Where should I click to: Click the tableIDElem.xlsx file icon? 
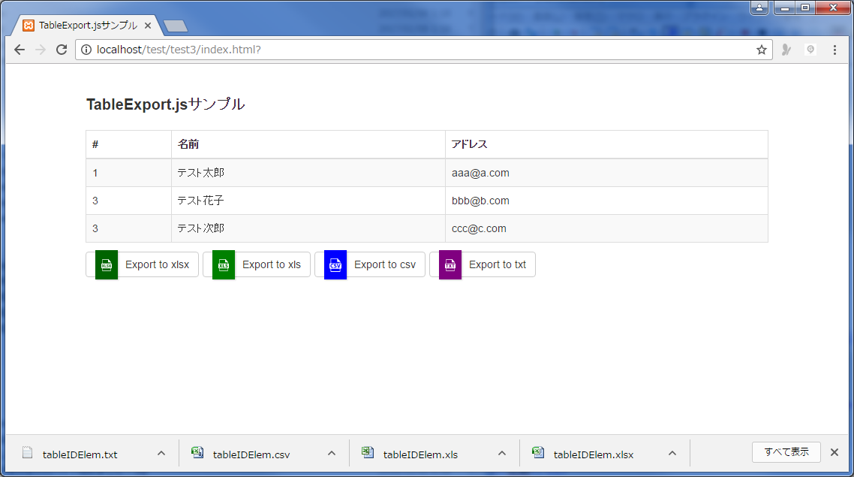click(x=538, y=452)
